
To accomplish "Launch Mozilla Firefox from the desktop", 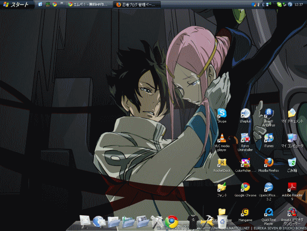I will point(269,165).
